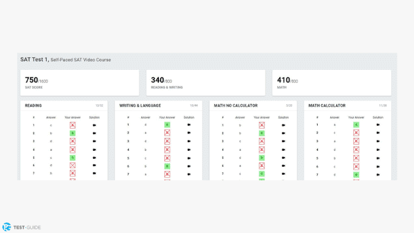Play solution video for Writing & Language question 7
This screenshot has width=414, height=233.
pos(189,174)
